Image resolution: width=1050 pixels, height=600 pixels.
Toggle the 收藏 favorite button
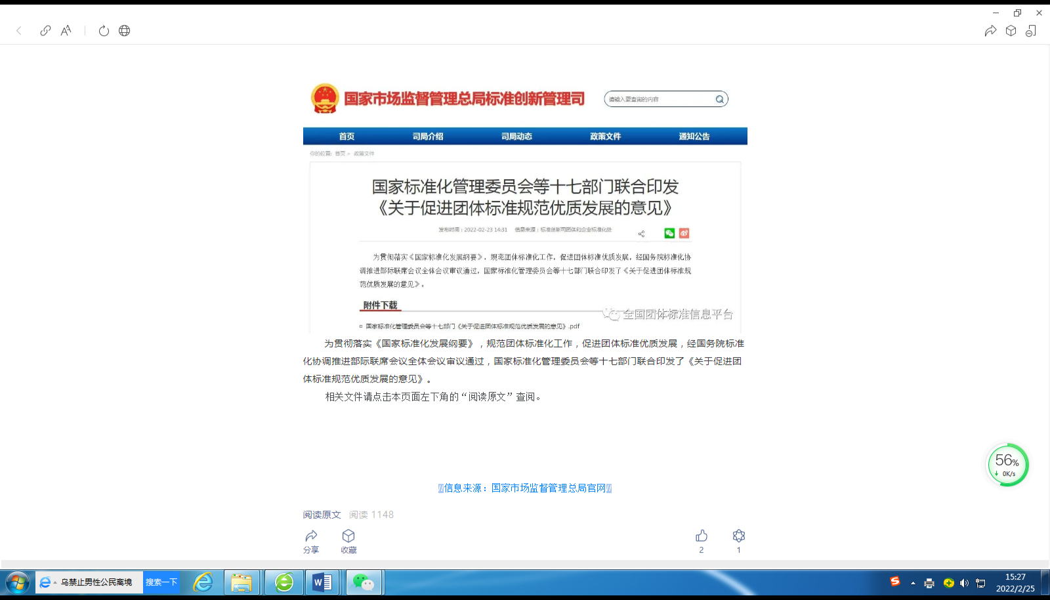348,536
